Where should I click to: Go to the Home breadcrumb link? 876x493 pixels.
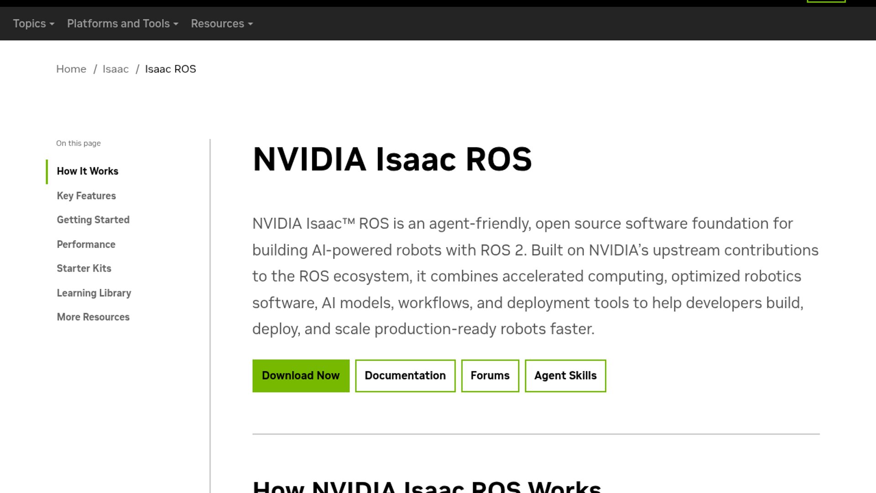71,69
